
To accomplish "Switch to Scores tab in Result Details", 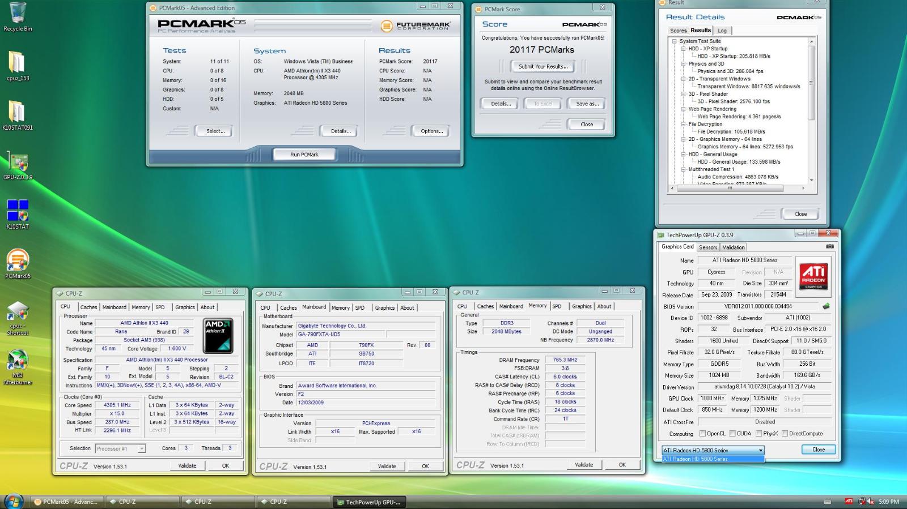I will [x=678, y=31].
